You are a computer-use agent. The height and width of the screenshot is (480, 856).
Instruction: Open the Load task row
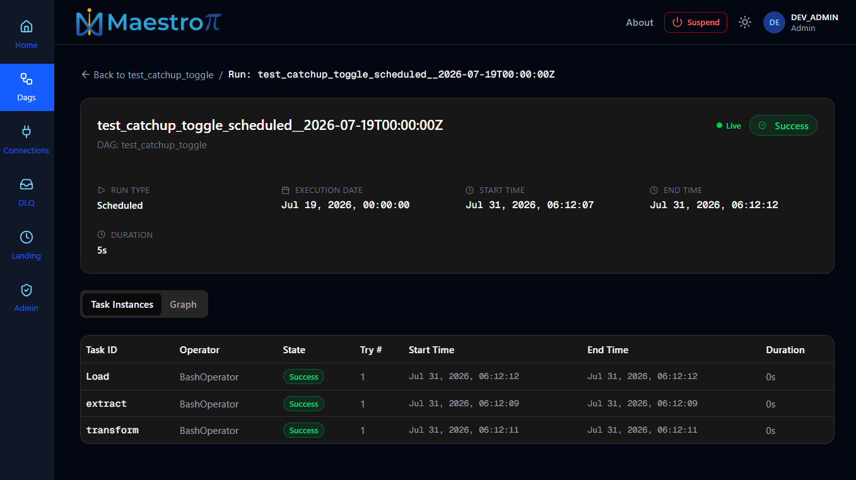pos(457,377)
